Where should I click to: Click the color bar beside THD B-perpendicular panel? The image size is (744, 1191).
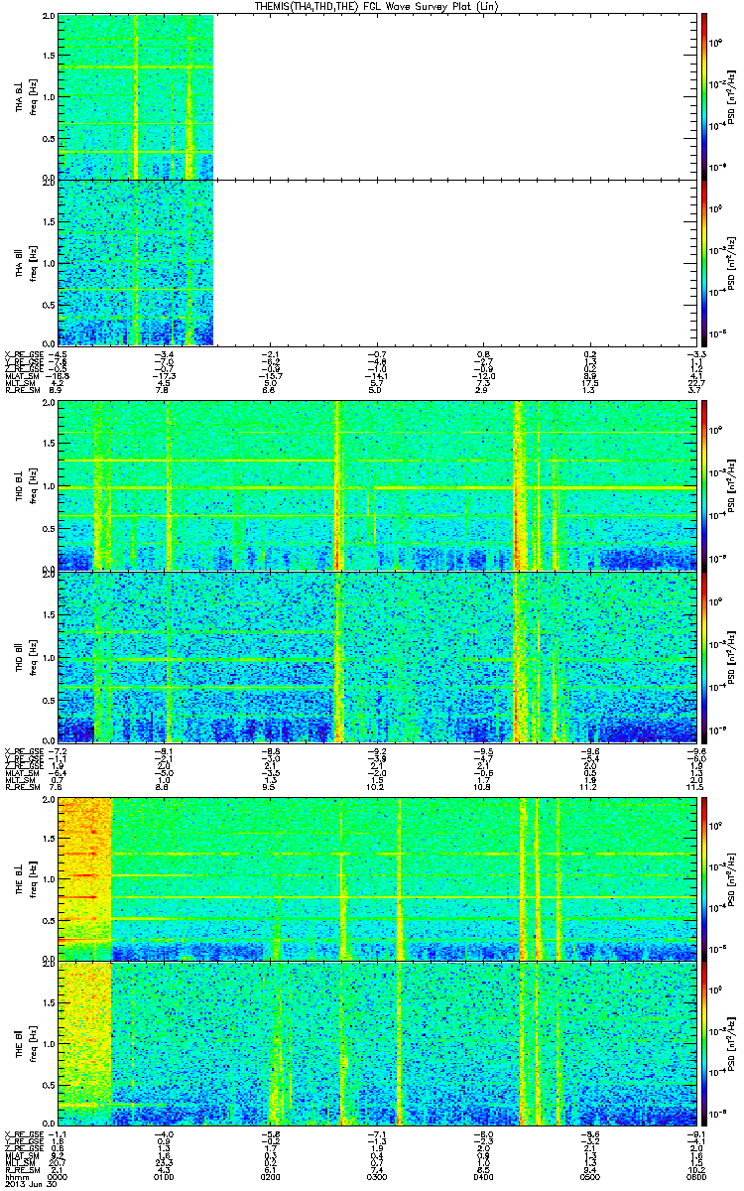(705, 486)
